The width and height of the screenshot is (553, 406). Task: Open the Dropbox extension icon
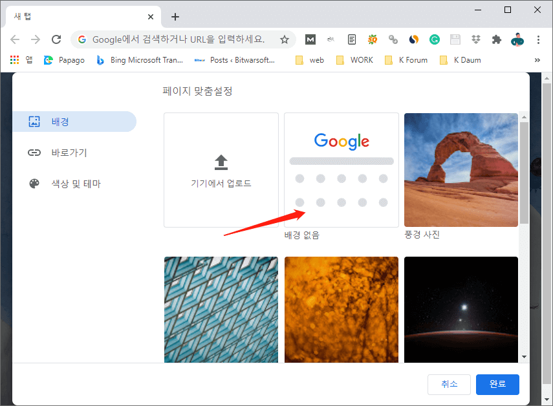click(476, 39)
